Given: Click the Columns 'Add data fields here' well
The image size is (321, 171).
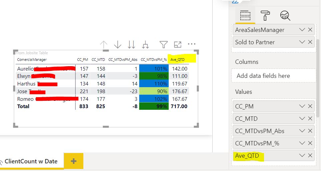Looking at the screenshot, I should click(x=274, y=76).
